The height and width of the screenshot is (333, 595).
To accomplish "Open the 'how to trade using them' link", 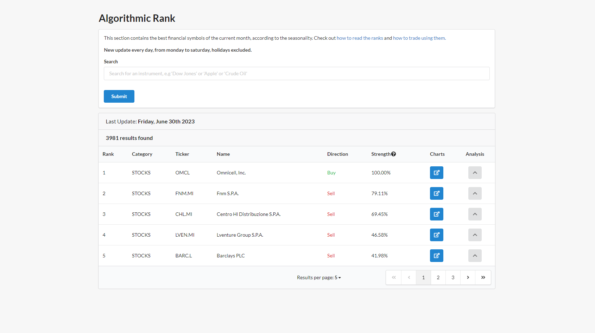I will [419, 38].
